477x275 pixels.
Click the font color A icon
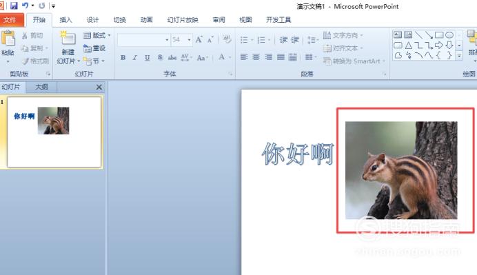222,57
